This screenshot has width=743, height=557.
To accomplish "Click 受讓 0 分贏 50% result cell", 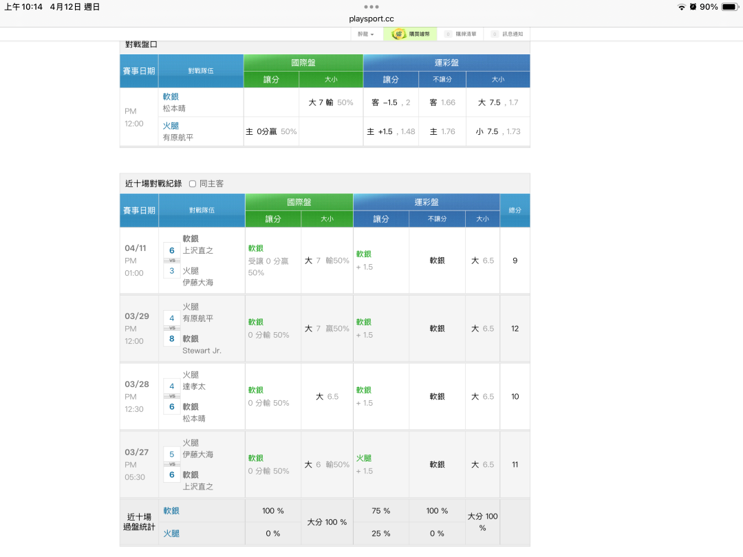I will (x=273, y=261).
